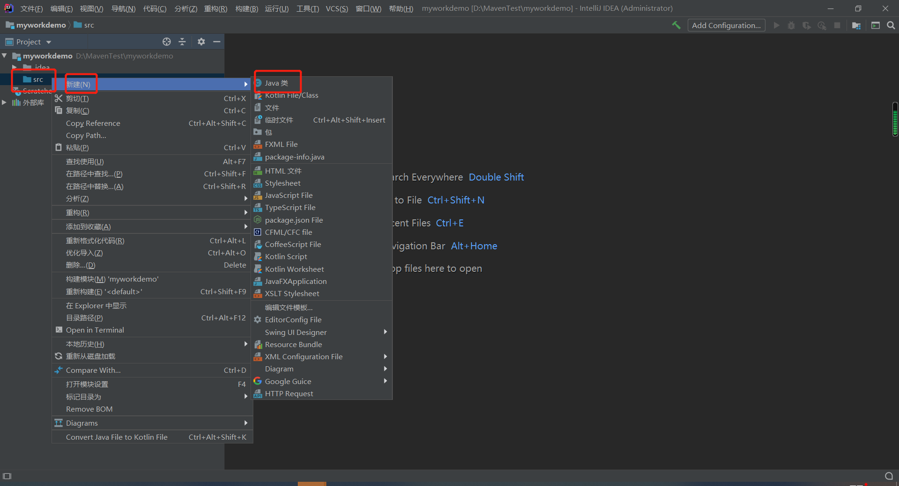The width and height of the screenshot is (899, 486).
Task: Select EditorConfig File entry
Action: click(x=322, y=320)
